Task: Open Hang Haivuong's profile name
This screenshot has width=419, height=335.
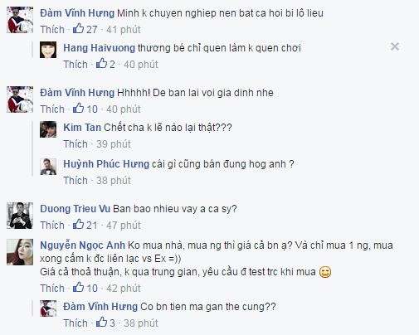Action: (x=99, y=48)
